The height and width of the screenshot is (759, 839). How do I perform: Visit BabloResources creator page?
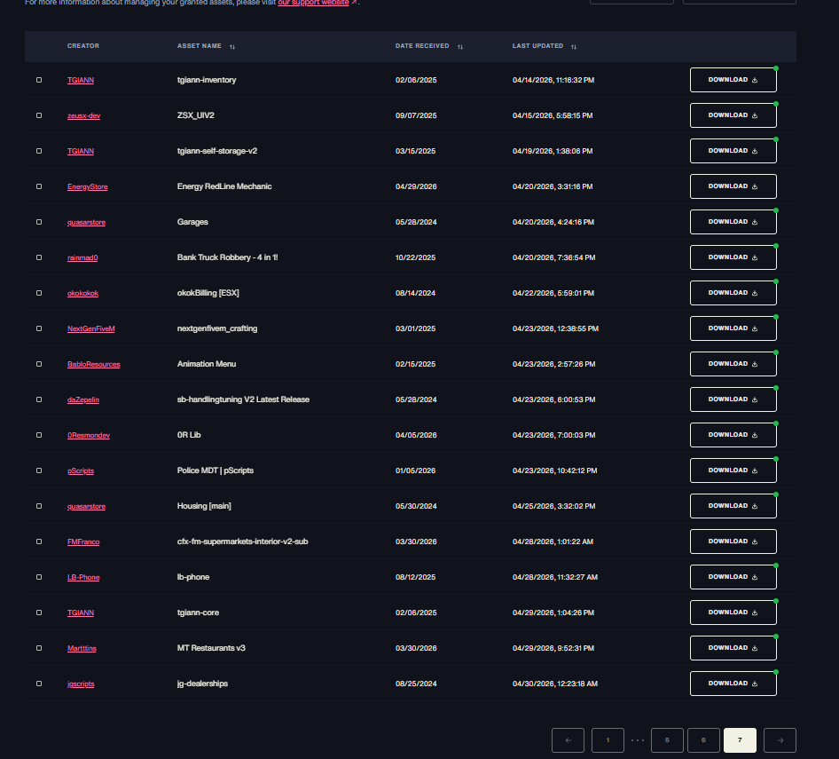tap(94, 364)
